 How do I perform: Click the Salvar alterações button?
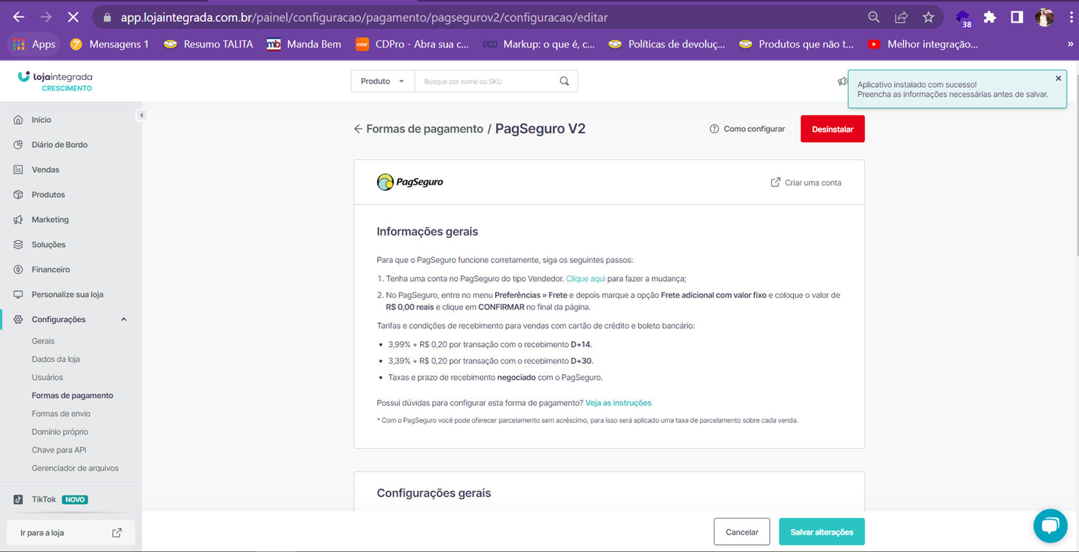822,532
